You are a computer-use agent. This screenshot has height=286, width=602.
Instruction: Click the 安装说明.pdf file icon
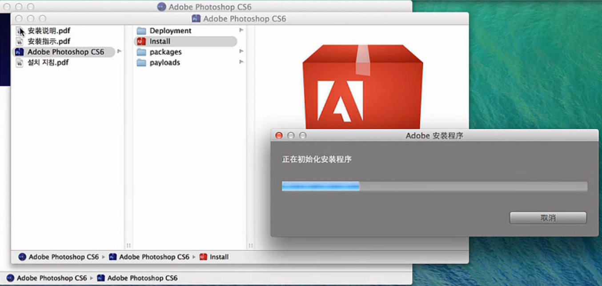coord(20,31)
